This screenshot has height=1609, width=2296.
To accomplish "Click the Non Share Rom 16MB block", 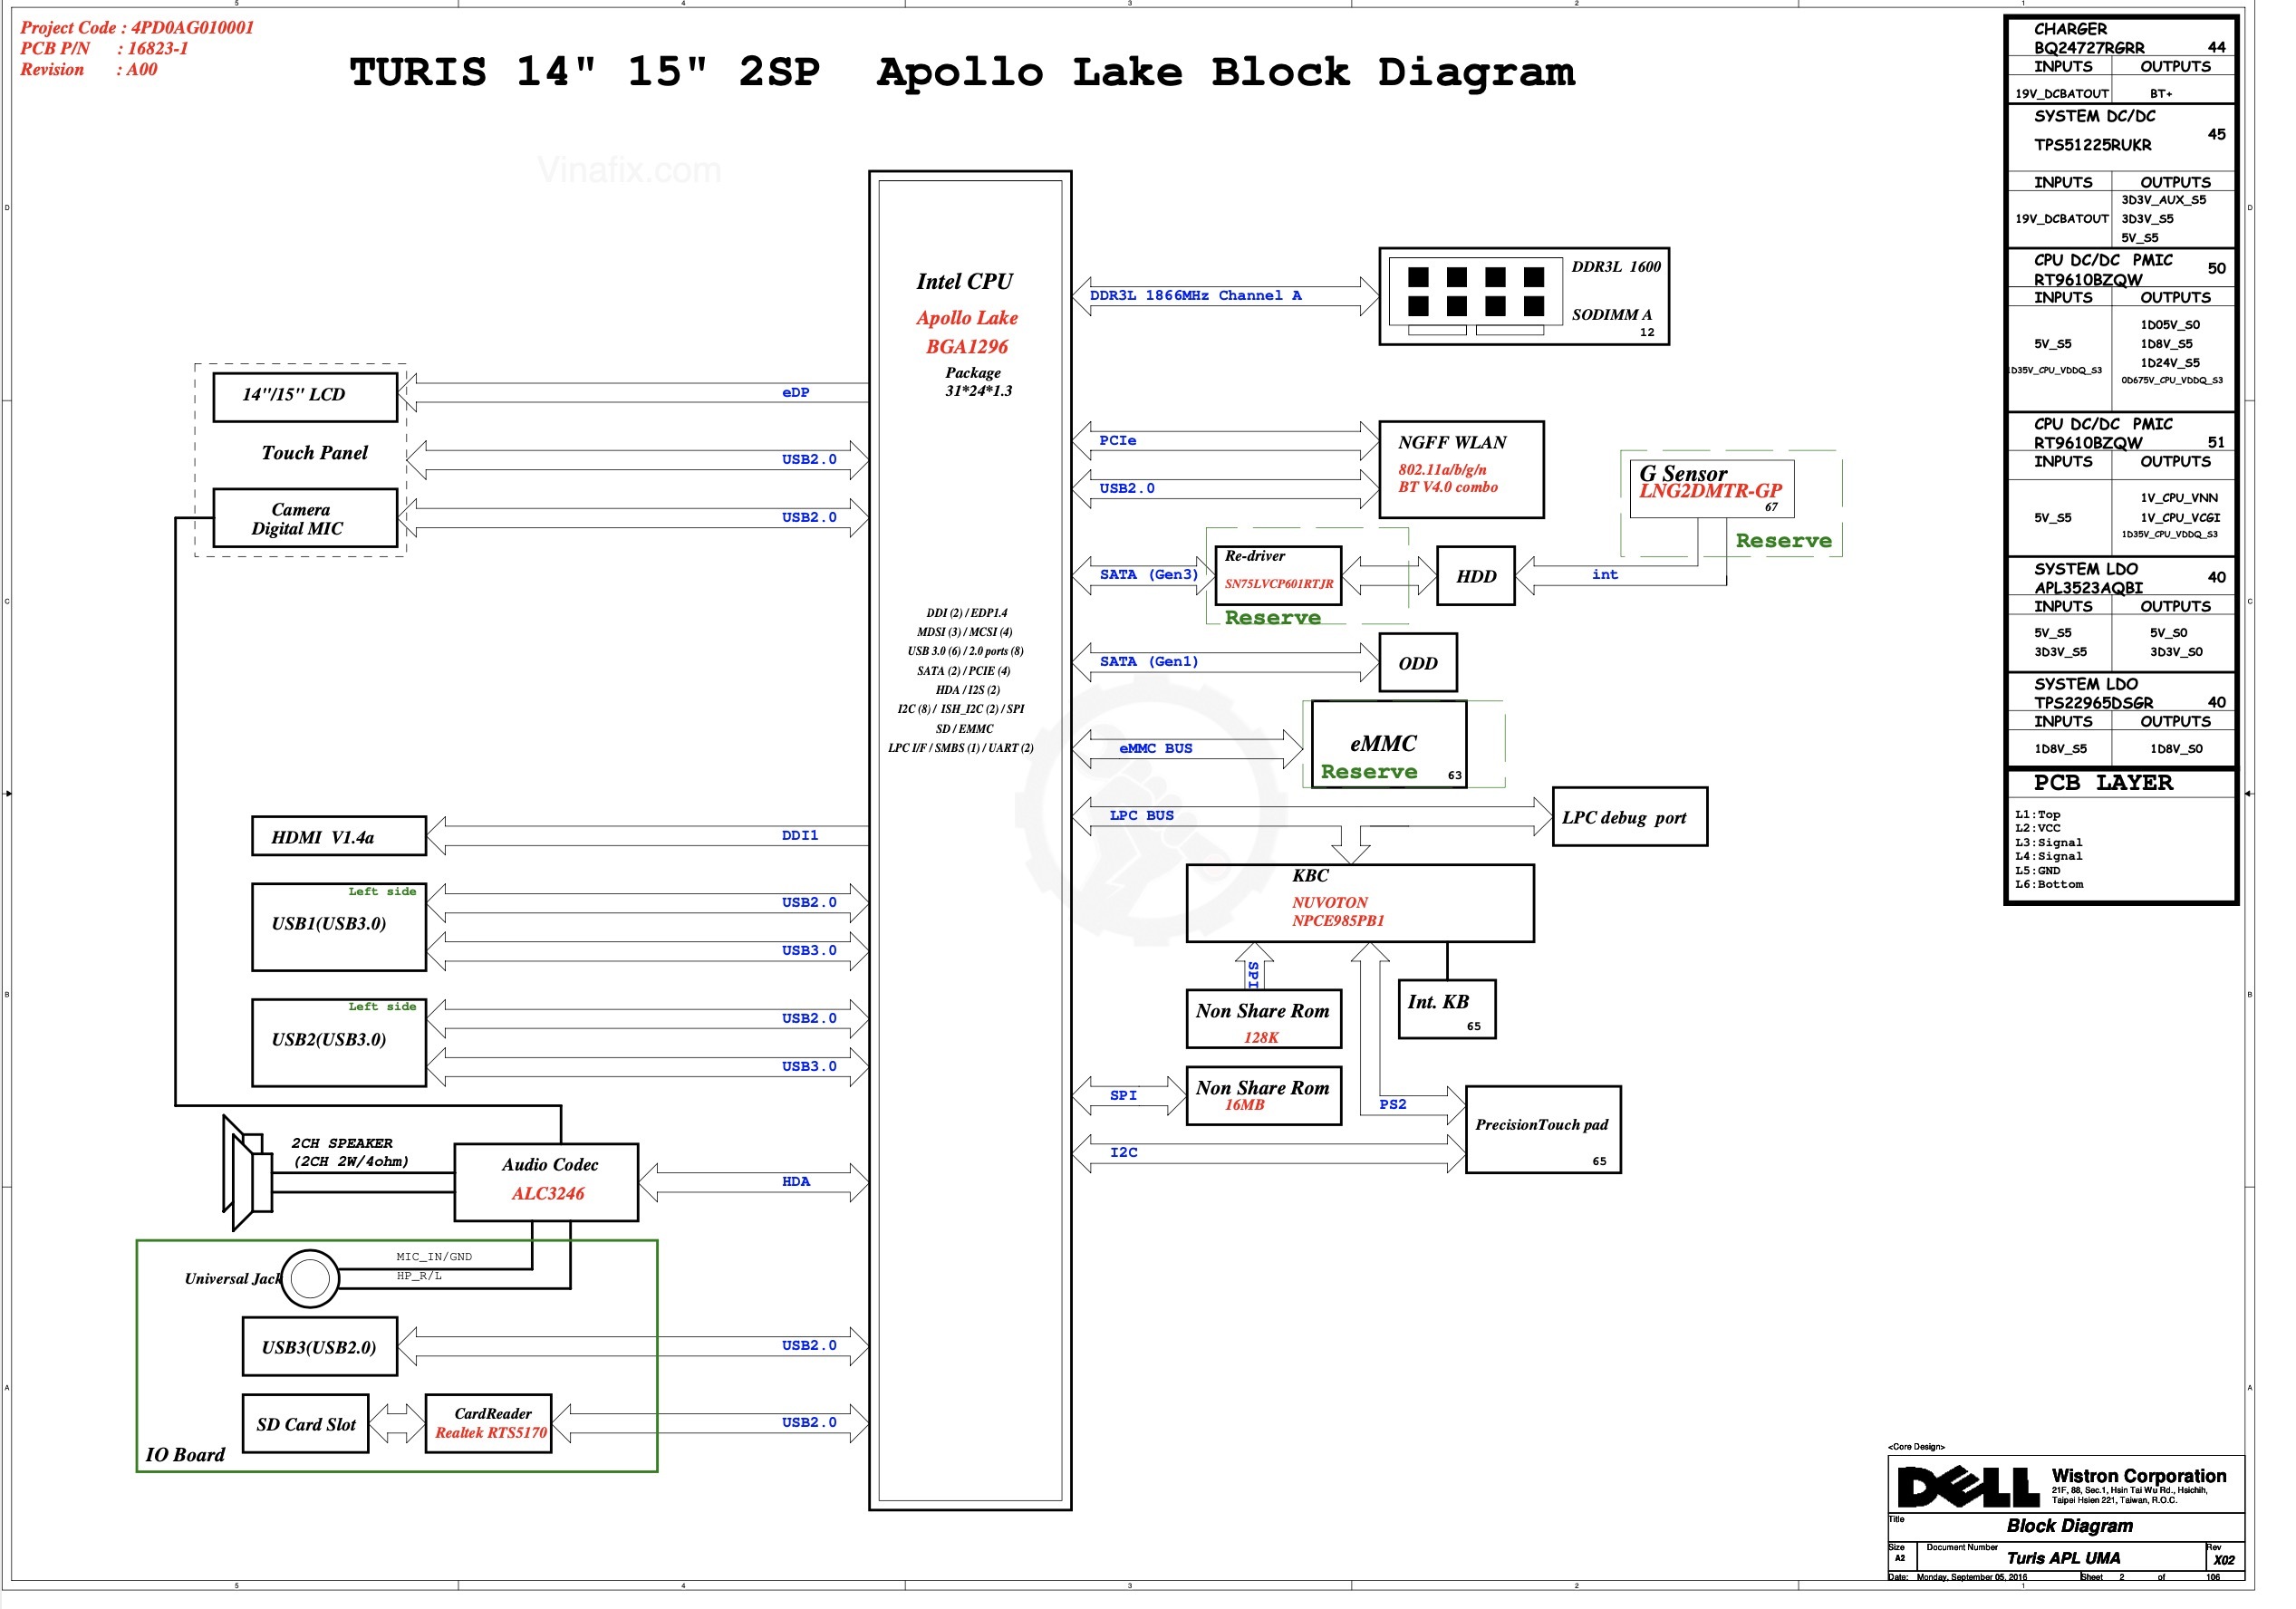I will [1264, 1095].
